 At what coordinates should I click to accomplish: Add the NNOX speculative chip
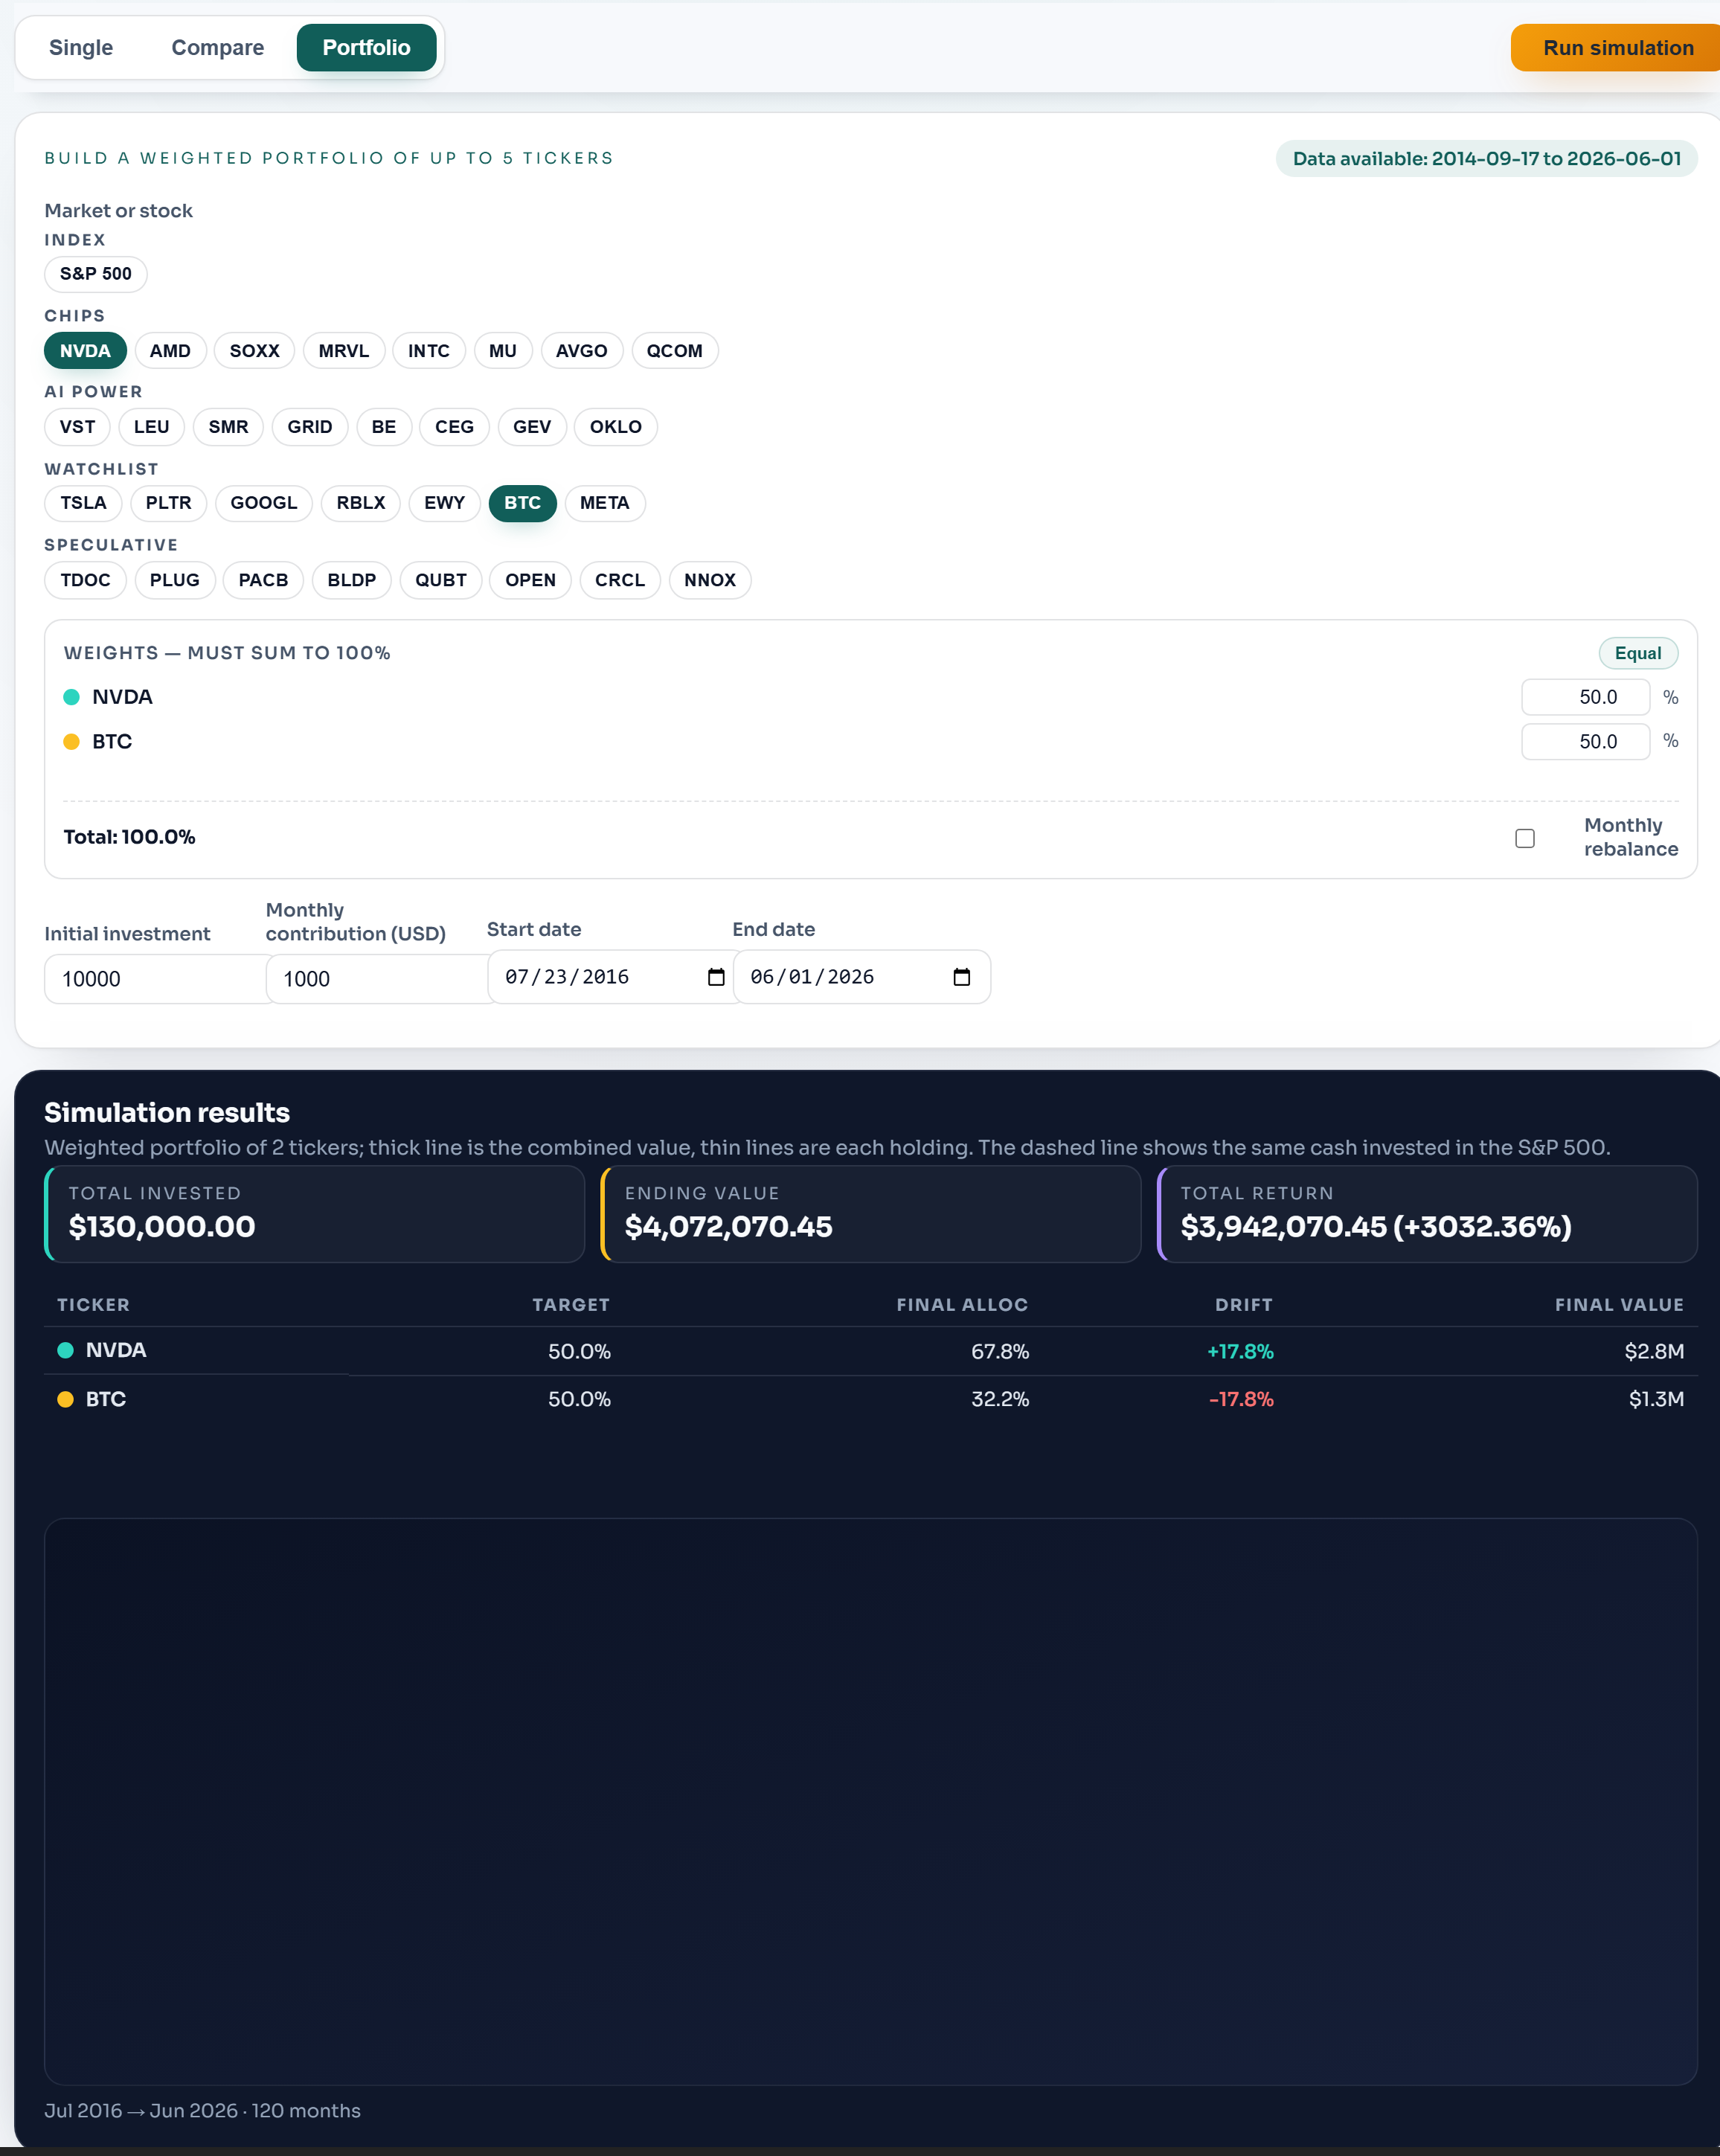click(710, 580)
